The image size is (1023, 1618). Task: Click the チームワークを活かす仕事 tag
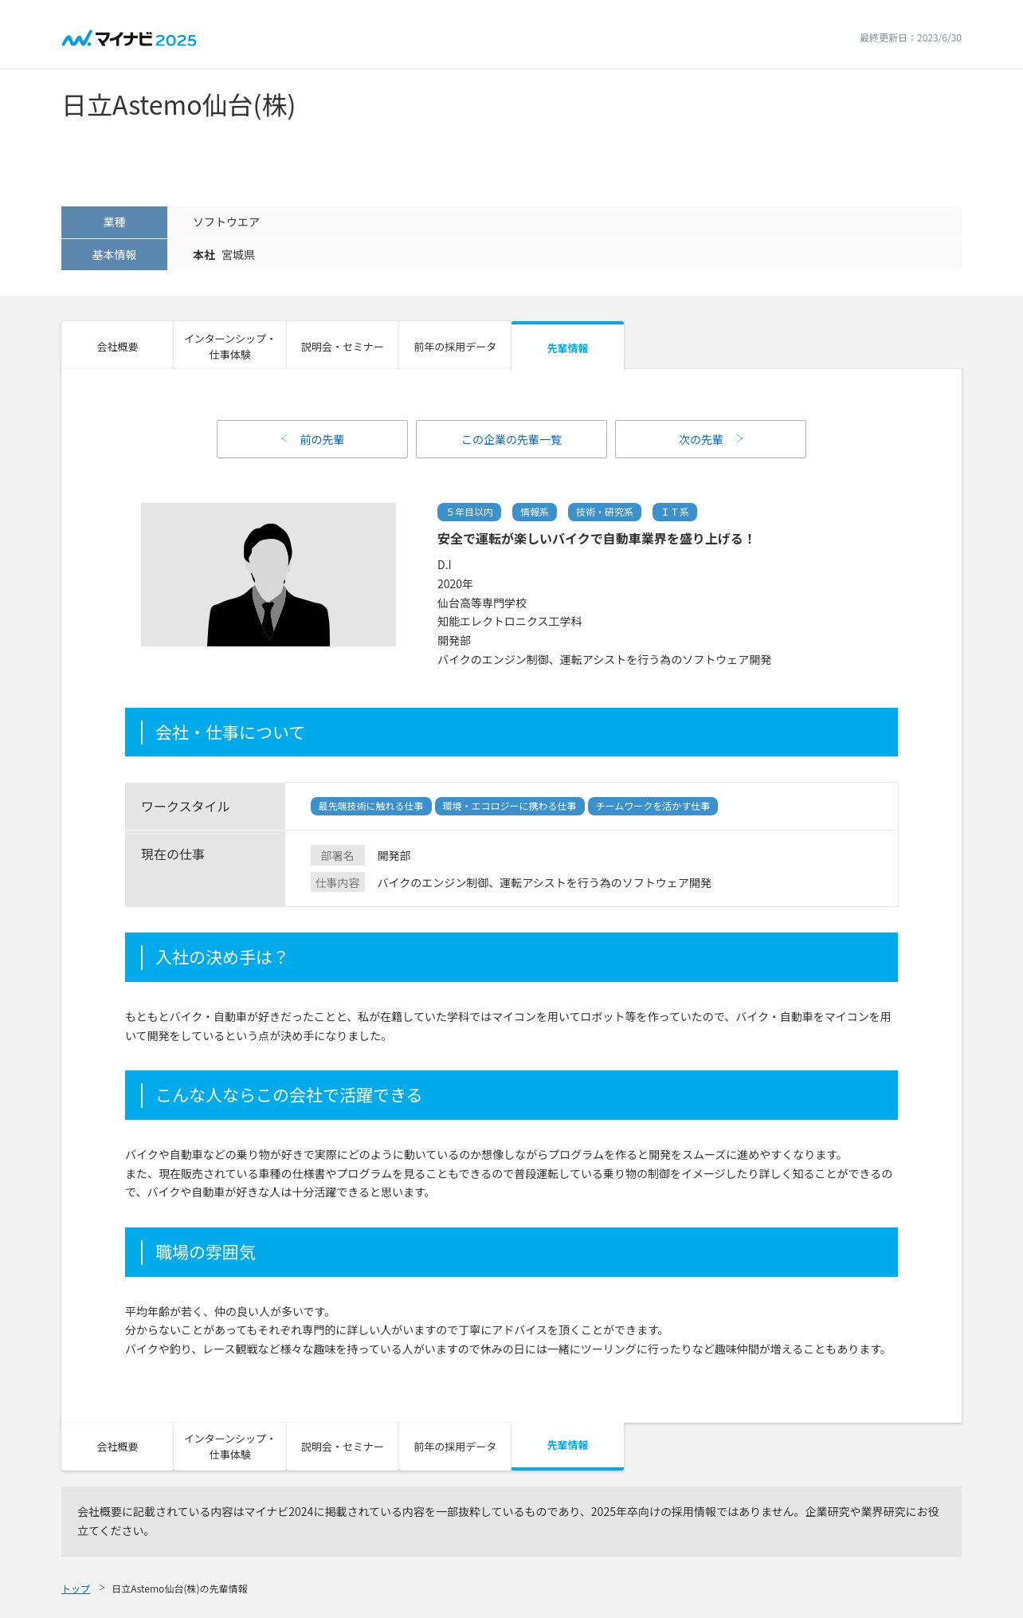pos(653,807)
